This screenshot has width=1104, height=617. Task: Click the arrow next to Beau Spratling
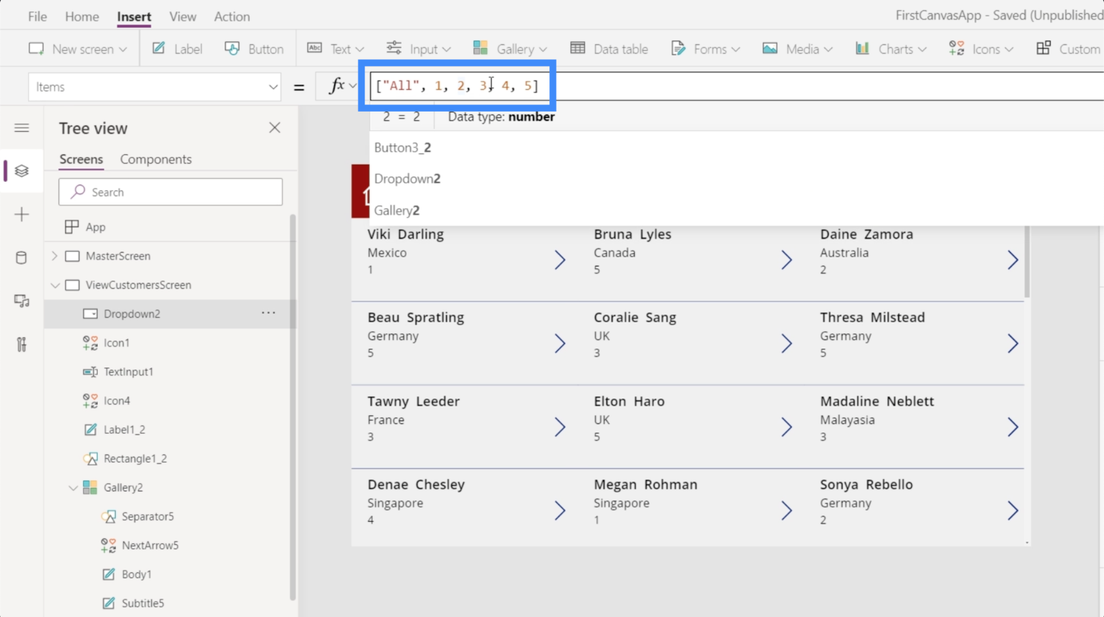(x=560, y=343)
